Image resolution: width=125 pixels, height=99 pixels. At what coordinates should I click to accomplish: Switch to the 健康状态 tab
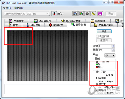(56, 25)
